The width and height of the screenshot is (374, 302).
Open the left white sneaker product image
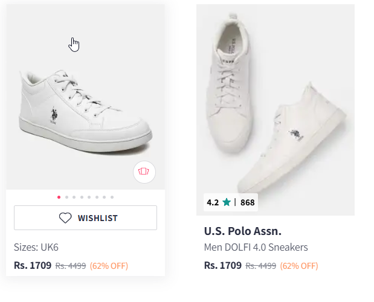tap(85, 109)
